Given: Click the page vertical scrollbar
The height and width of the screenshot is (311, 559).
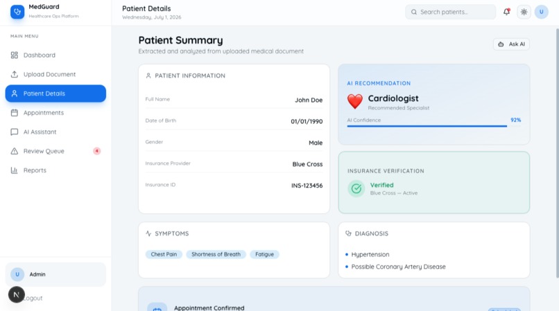Looking at the screenshot, I should coord(557,153).
